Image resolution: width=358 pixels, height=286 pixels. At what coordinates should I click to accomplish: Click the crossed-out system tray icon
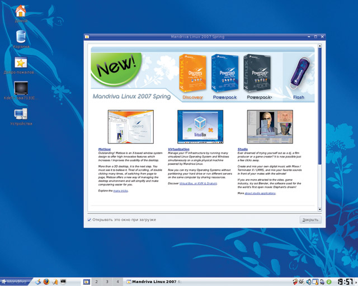pyautogui.click(x=302, y=282)
